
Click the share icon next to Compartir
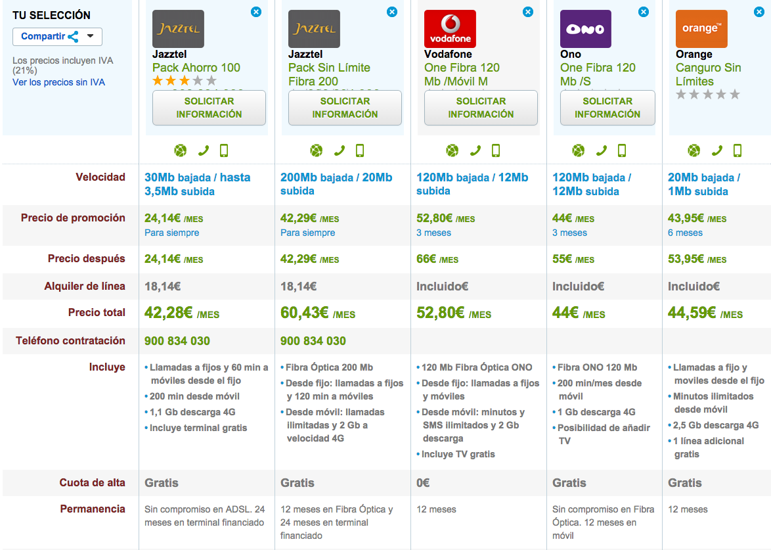point(73,37)
